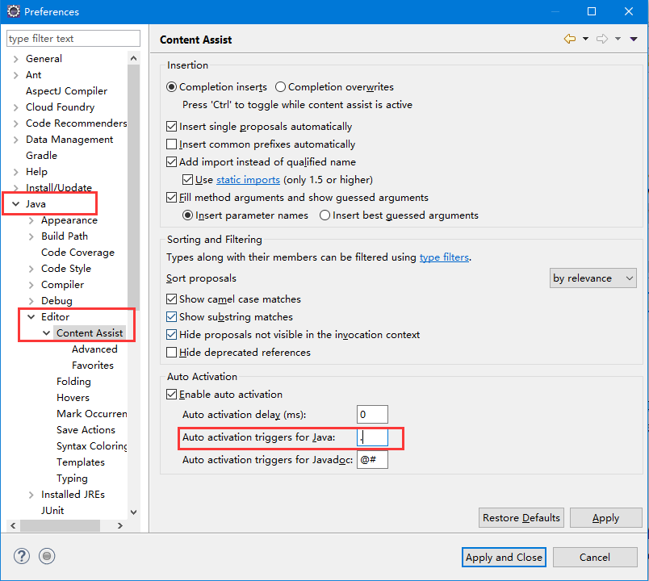Expand the Ant tree node
This screenshot has height=581, width=649.
coord(15,75)
